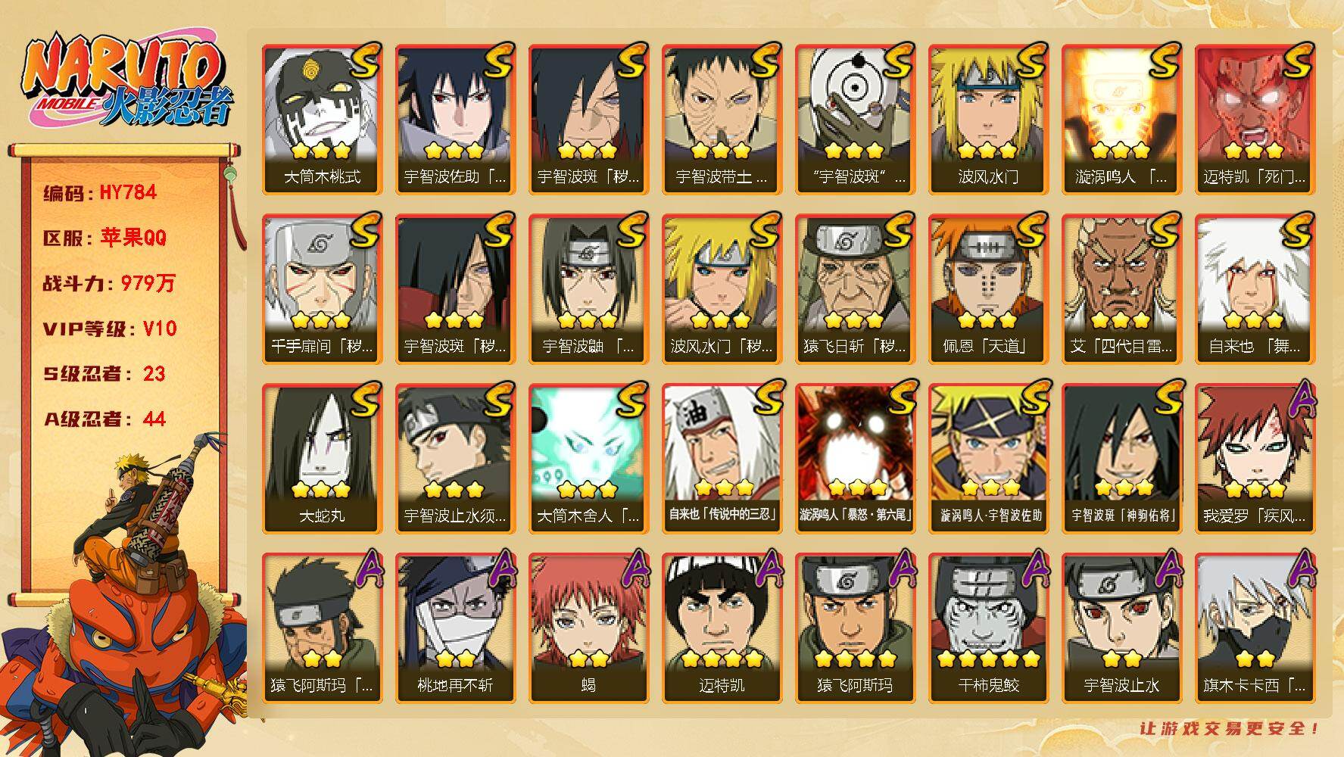Viewport: 1344px width, 757px height.
Task: Select the 大筒木桃式 ninja card
Action: point(322,120)
